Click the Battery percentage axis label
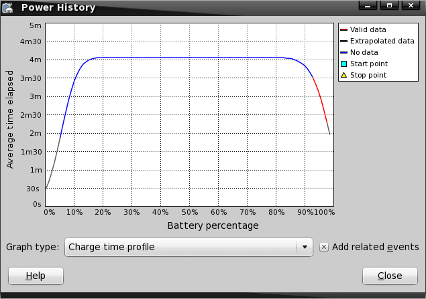 [x=213, y=225]
